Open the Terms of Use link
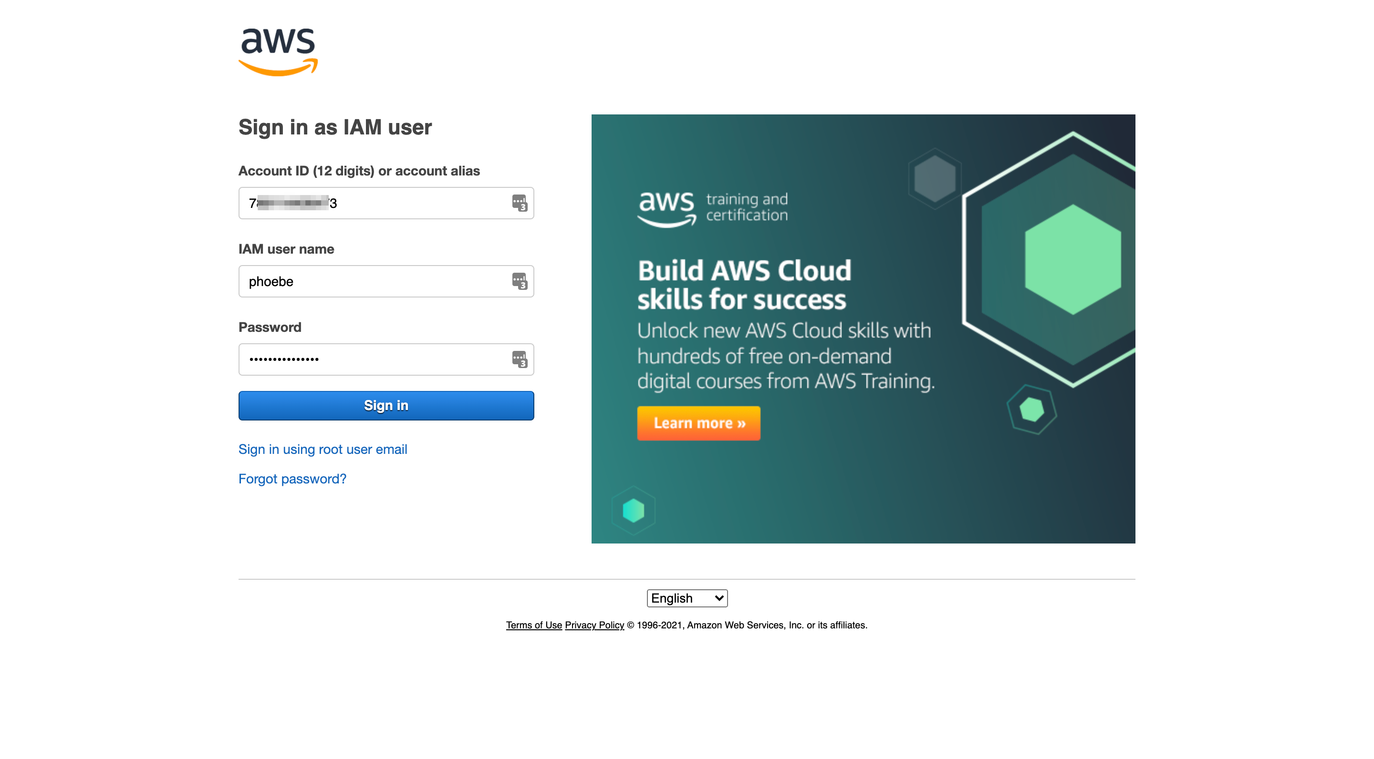Image resolution: width=1374 pixels, height=759 pixels. click(x=534, y=625)
